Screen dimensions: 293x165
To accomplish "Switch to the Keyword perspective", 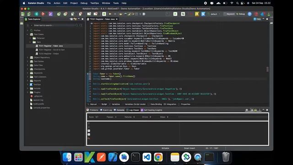I will [x=229, y=14].
